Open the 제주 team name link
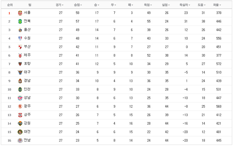This screenshot has width=233, height=146. [x=27, y=55]
